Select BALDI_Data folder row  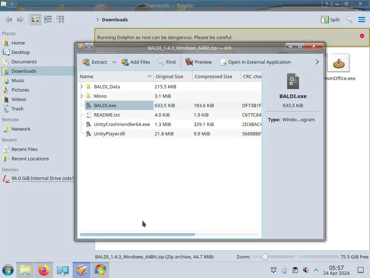click(169, 87)
